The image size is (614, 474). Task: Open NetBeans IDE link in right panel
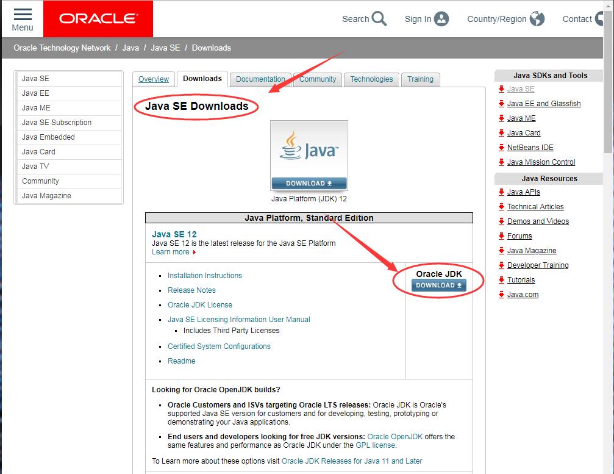(x=530, y=147)
